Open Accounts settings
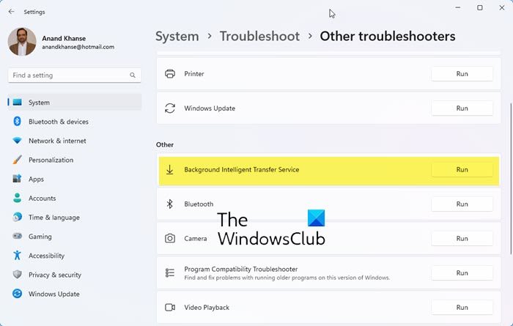The height and width of the screenshot is (326, 513). pyautogui.click(x=75, y=198)
